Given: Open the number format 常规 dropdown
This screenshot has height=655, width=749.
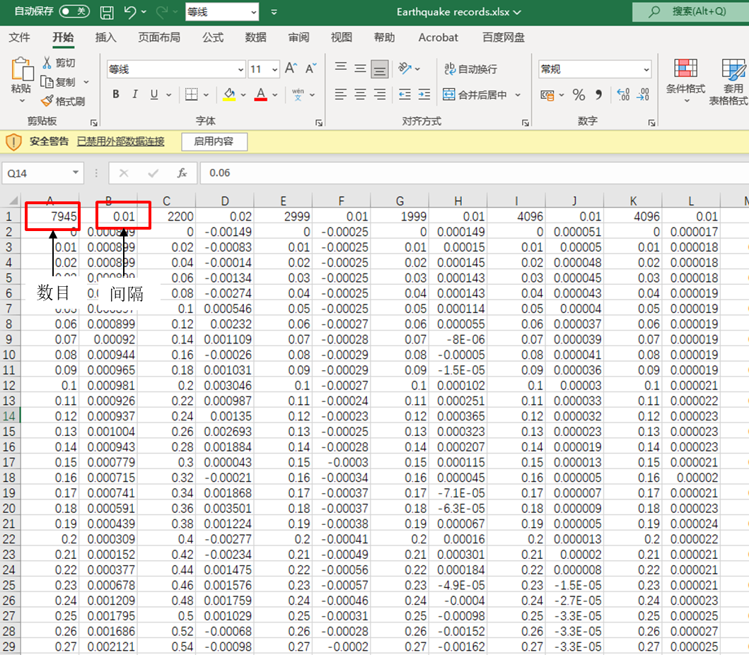Looking at the screenshot, I should (x=646, y=70).
